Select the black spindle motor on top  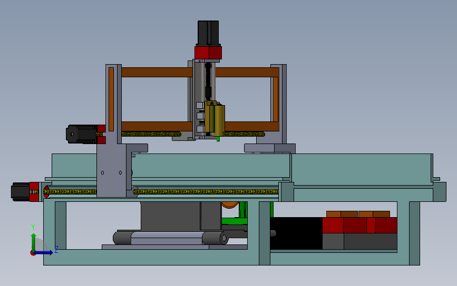click(208, 33)
